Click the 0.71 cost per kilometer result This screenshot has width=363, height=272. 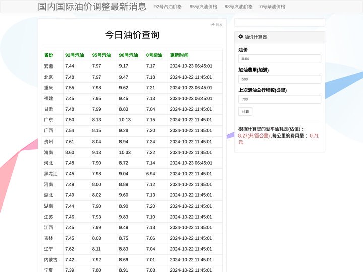click(x=314, y=136)
